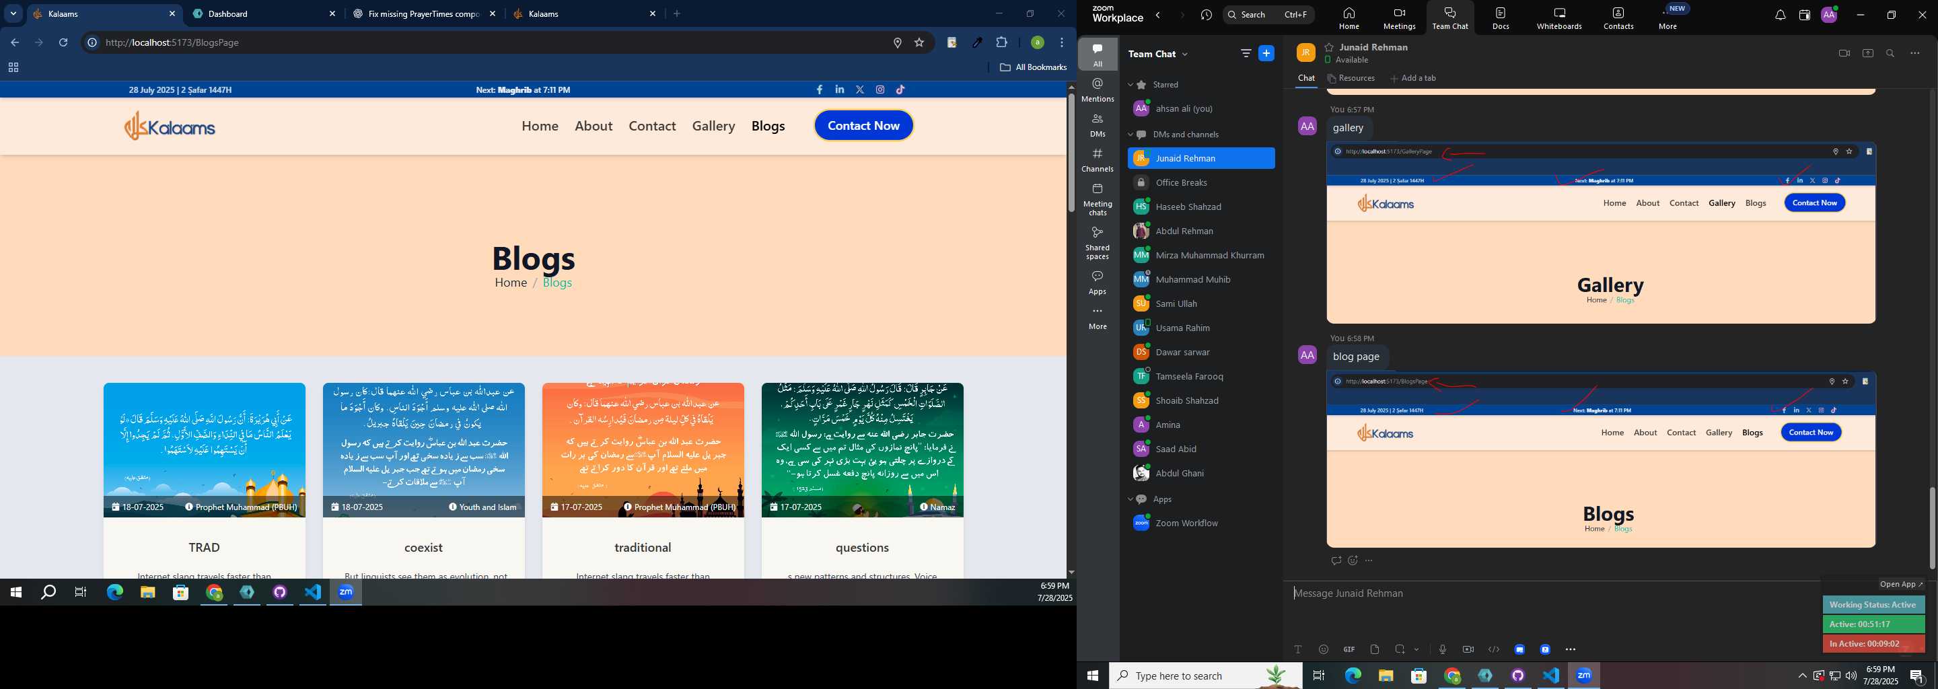
Task: Open Shared spaces in Zoom sidebar
Action: coord(1098,242)
